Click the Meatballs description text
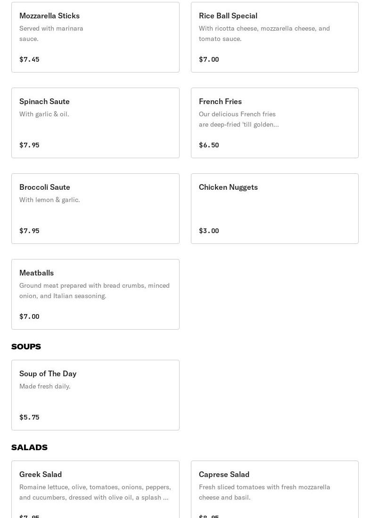Image resolution: width=370 pixels, height=518 pixels. pos(94,291)
